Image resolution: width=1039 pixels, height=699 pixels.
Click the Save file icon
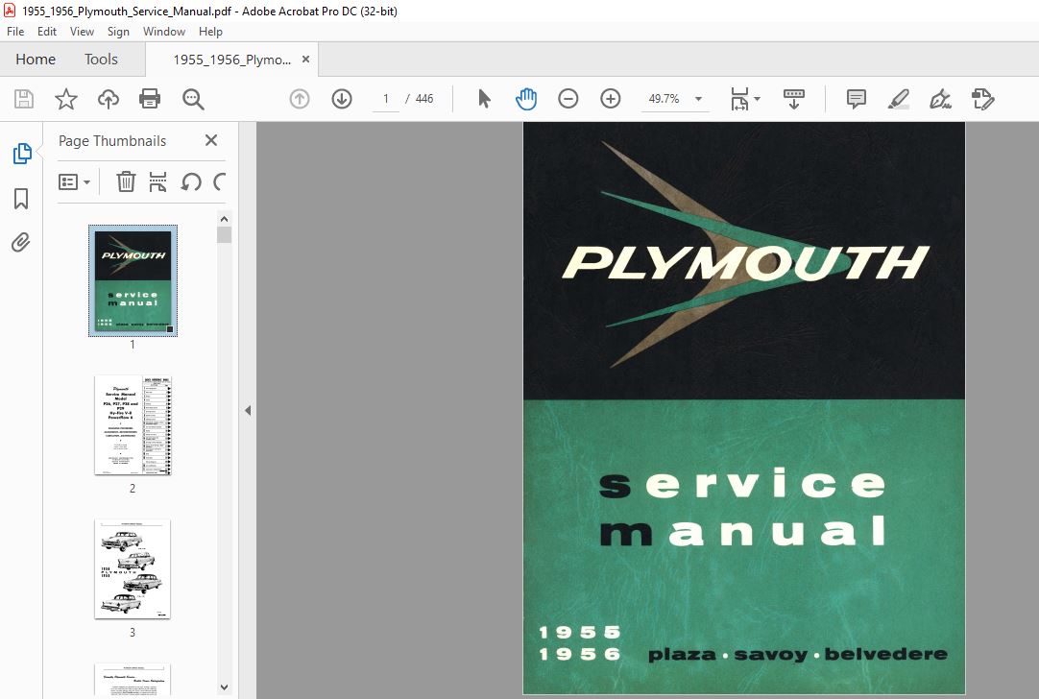[24, 100]
